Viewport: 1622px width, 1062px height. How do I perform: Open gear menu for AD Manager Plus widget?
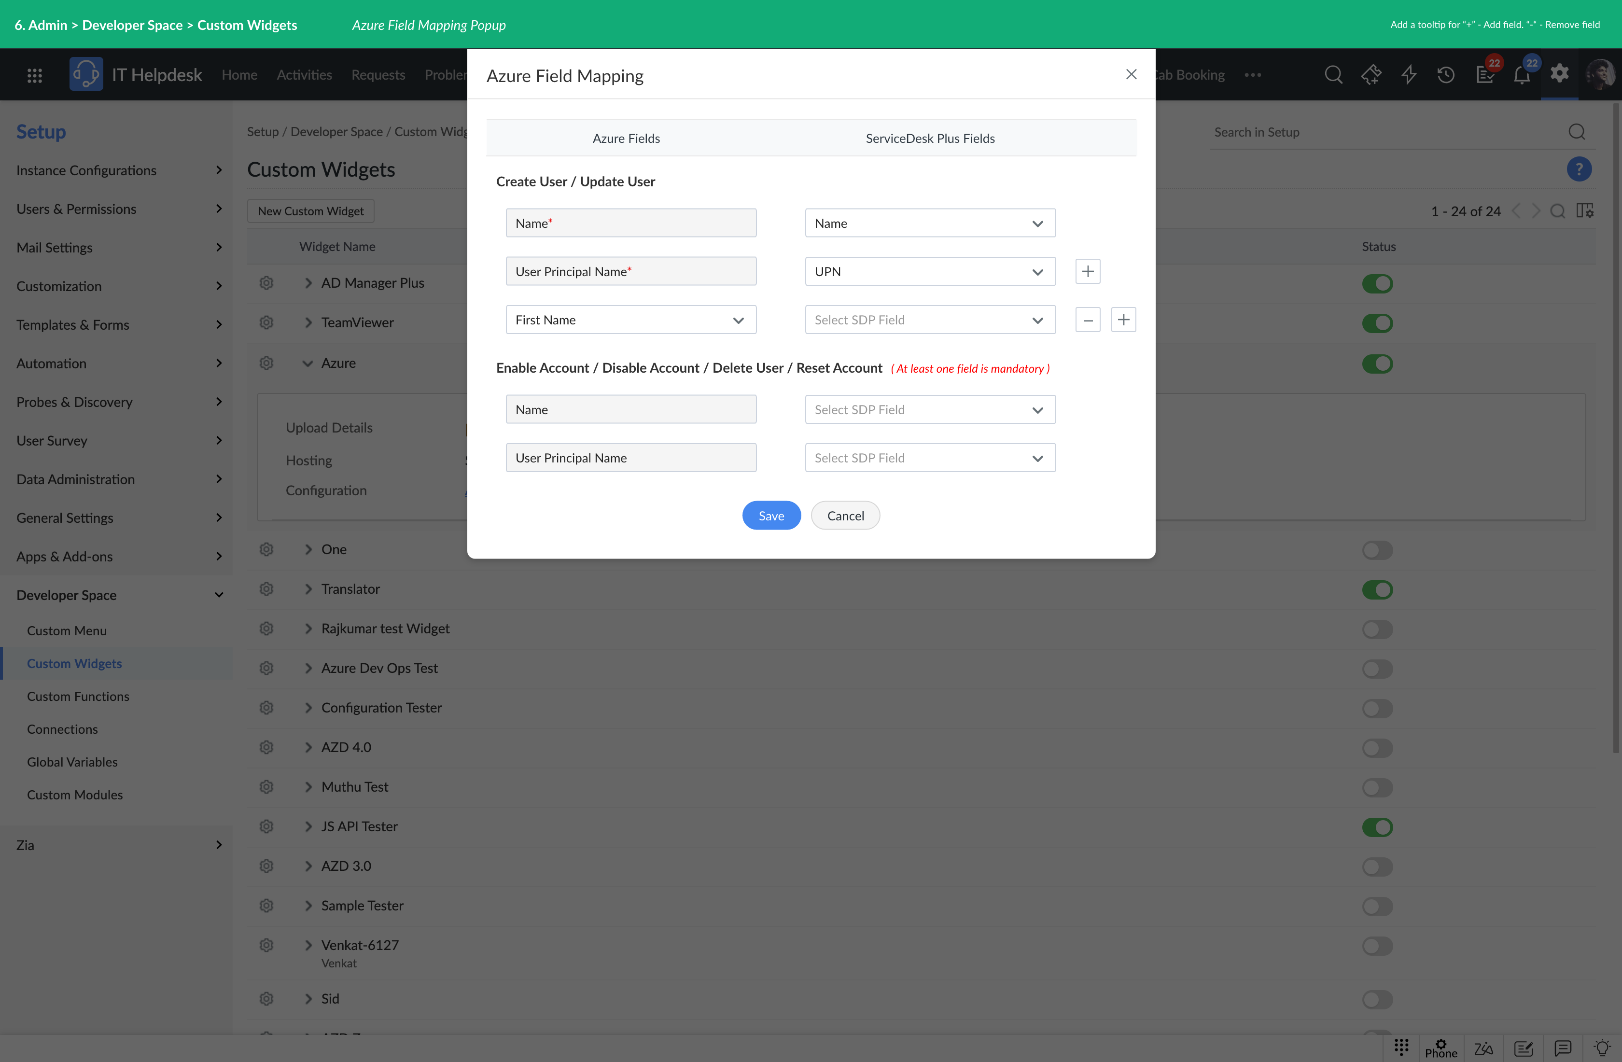tap(266, 283)
